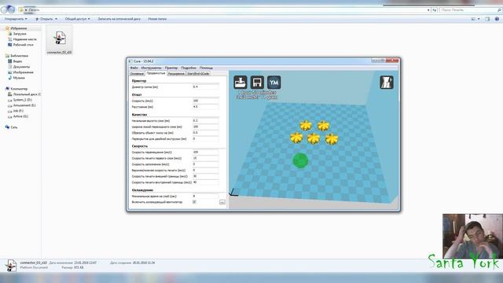The width and height of the screenshot is (503, 283).
Task: Open the Упорядочить dropdown in Explorer
Action: (16, 19)
